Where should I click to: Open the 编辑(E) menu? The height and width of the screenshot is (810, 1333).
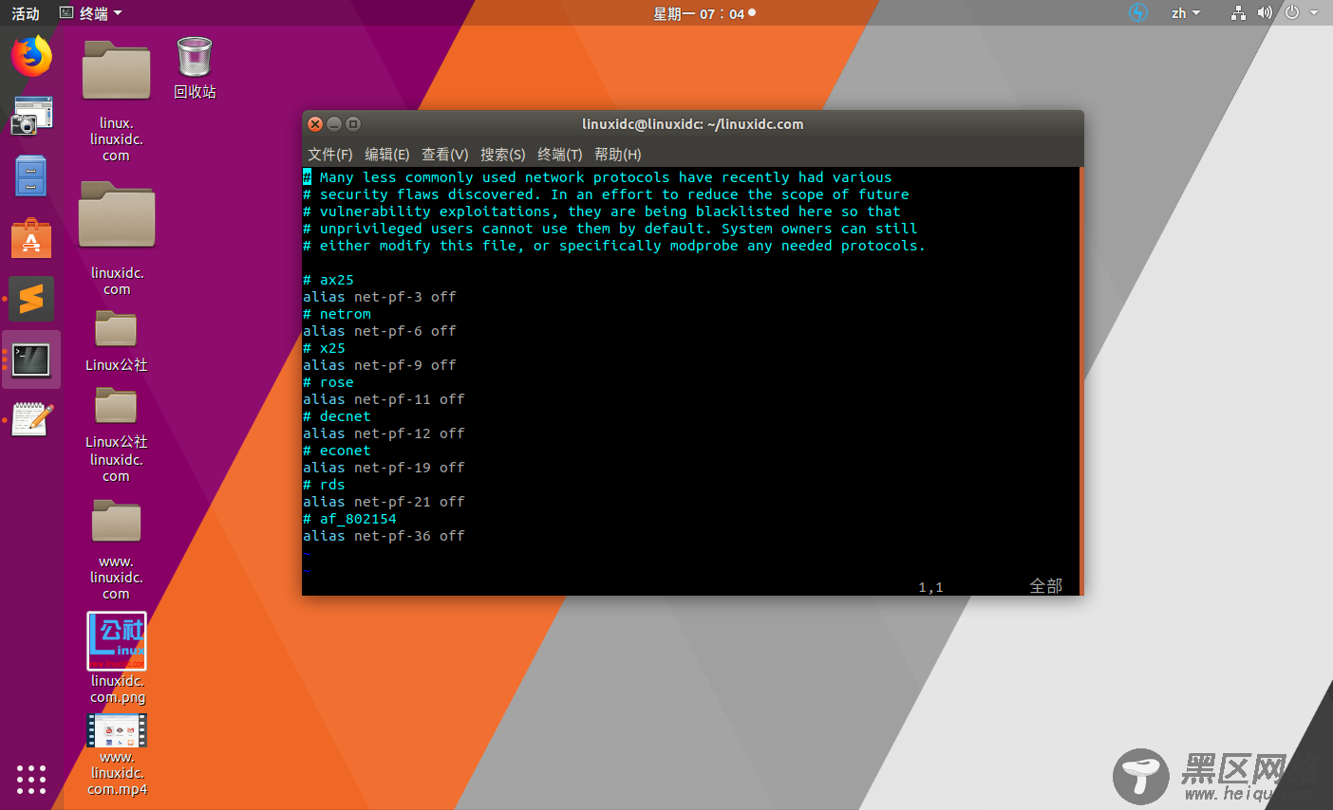point(386,154)
